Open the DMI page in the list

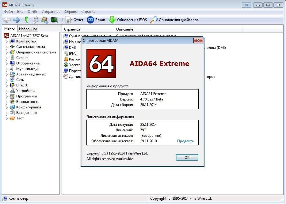coord(70,48)
